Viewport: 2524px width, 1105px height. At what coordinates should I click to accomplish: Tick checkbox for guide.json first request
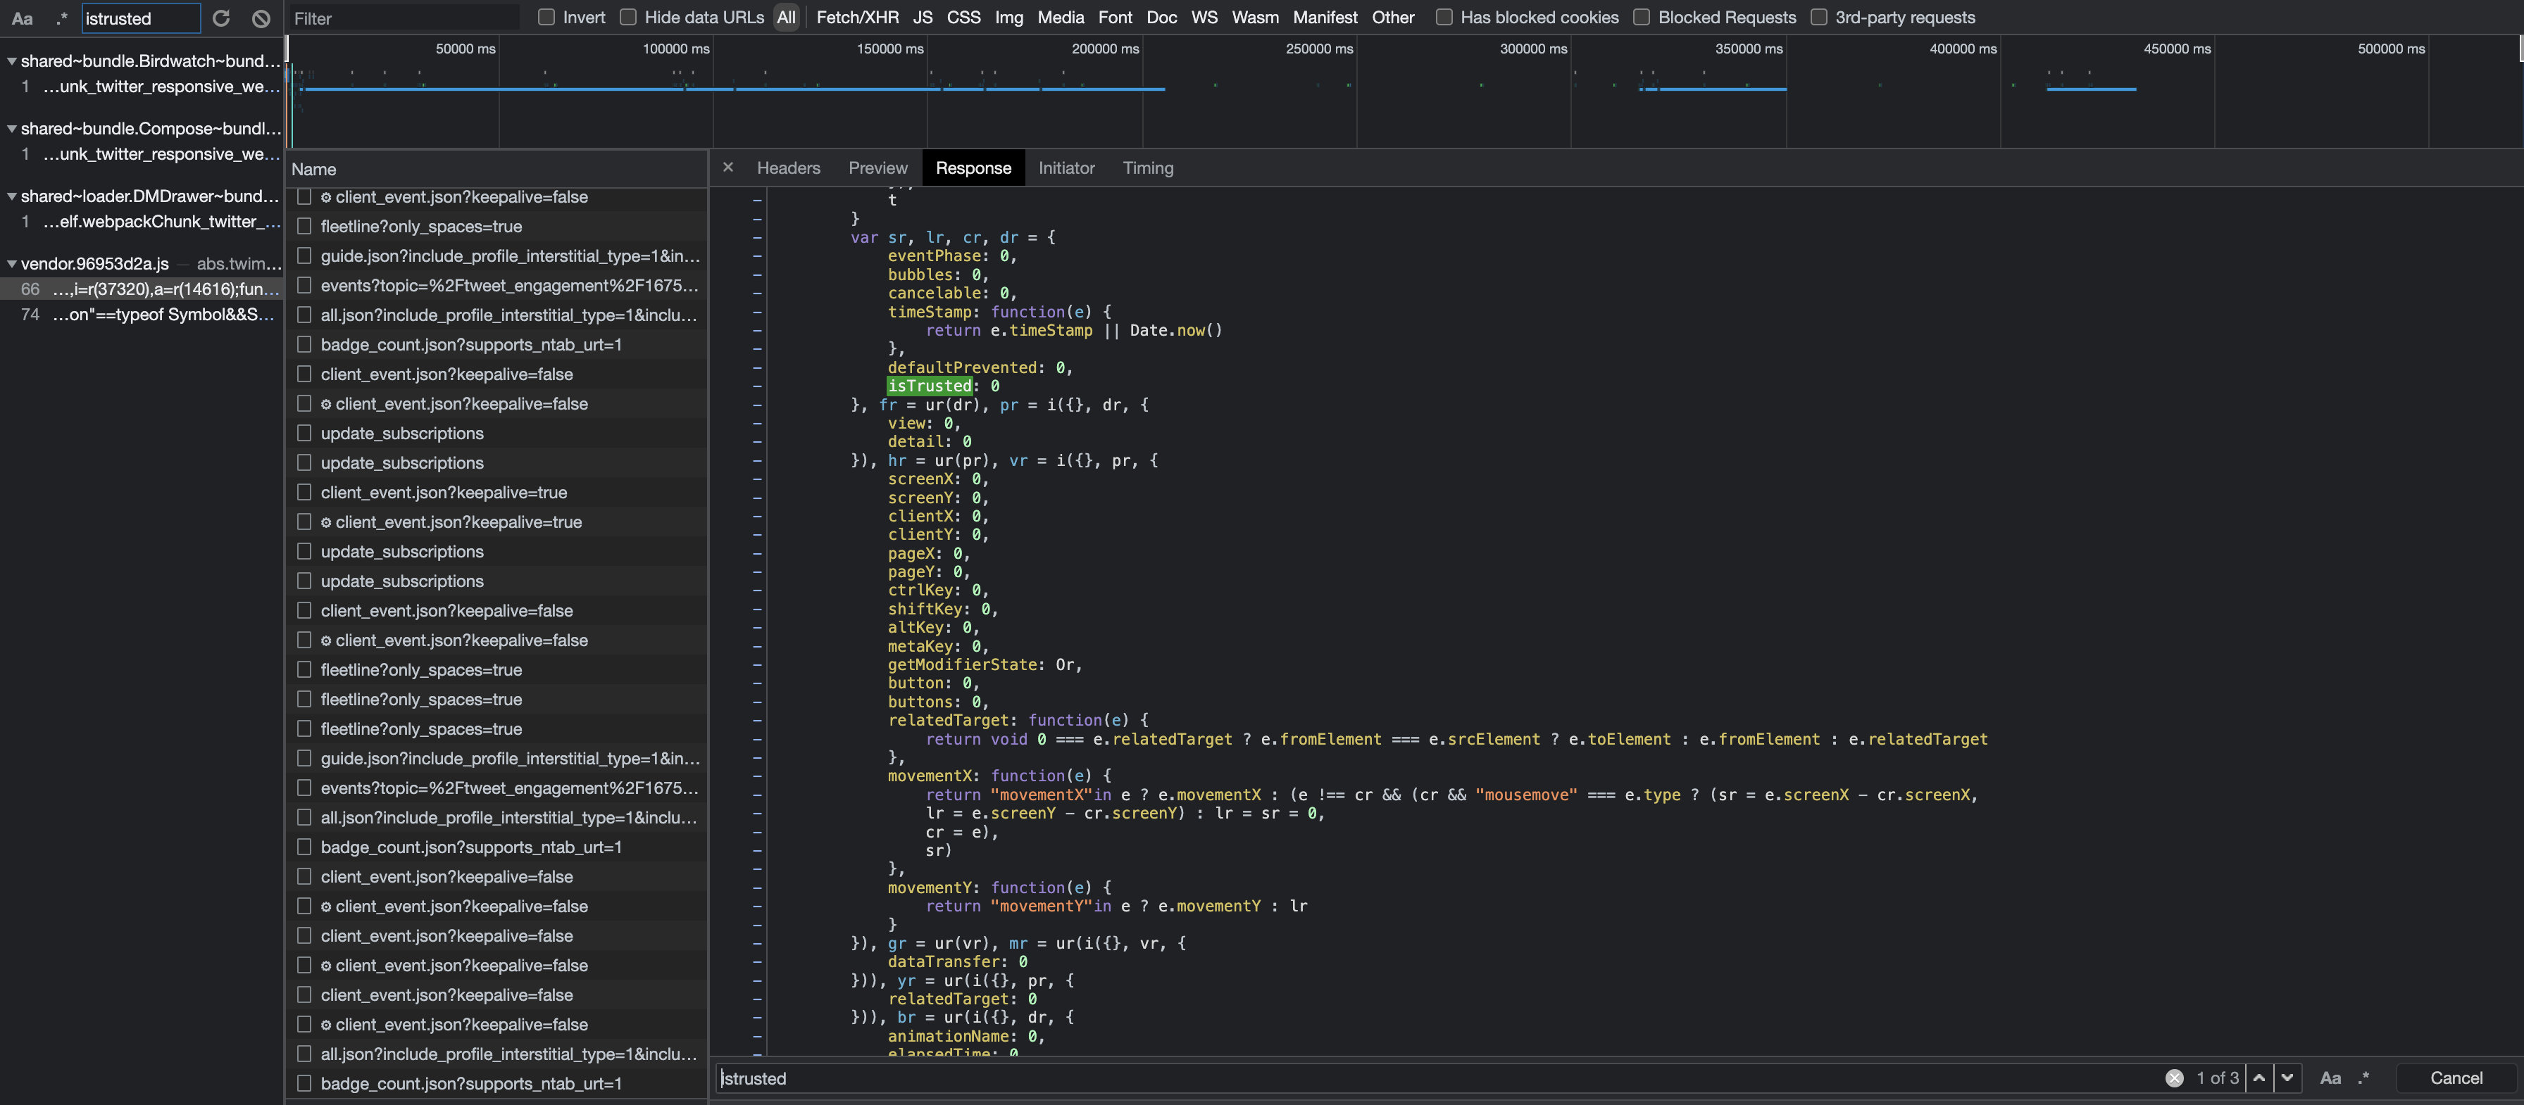tap(304, 255)
